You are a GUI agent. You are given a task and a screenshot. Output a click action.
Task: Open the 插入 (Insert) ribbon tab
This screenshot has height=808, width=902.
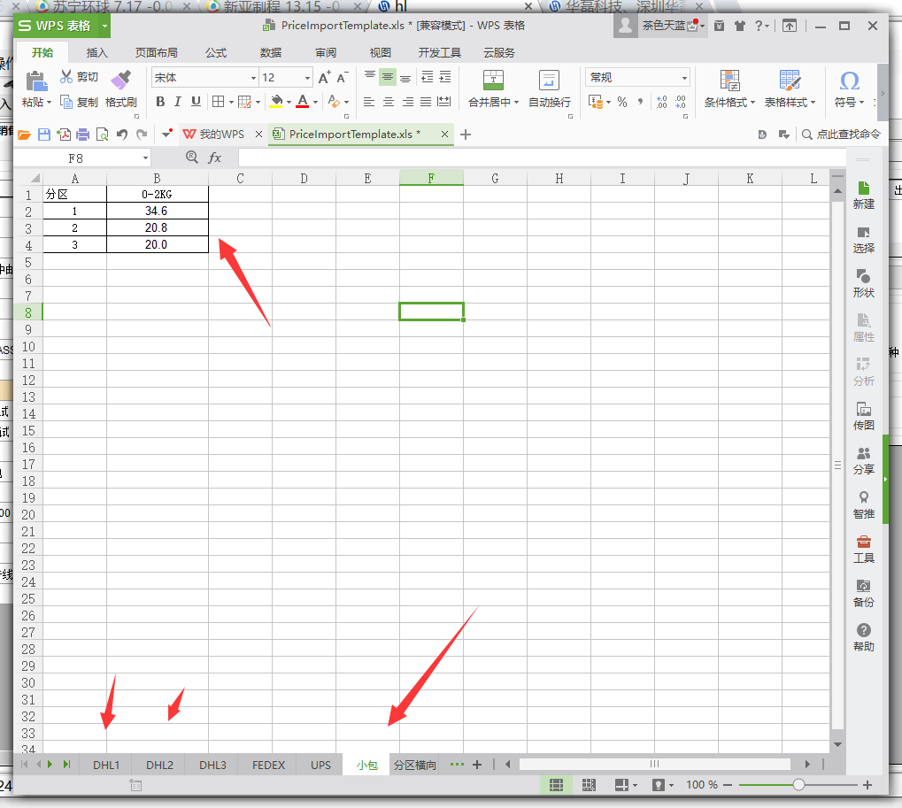coord(97,52)
